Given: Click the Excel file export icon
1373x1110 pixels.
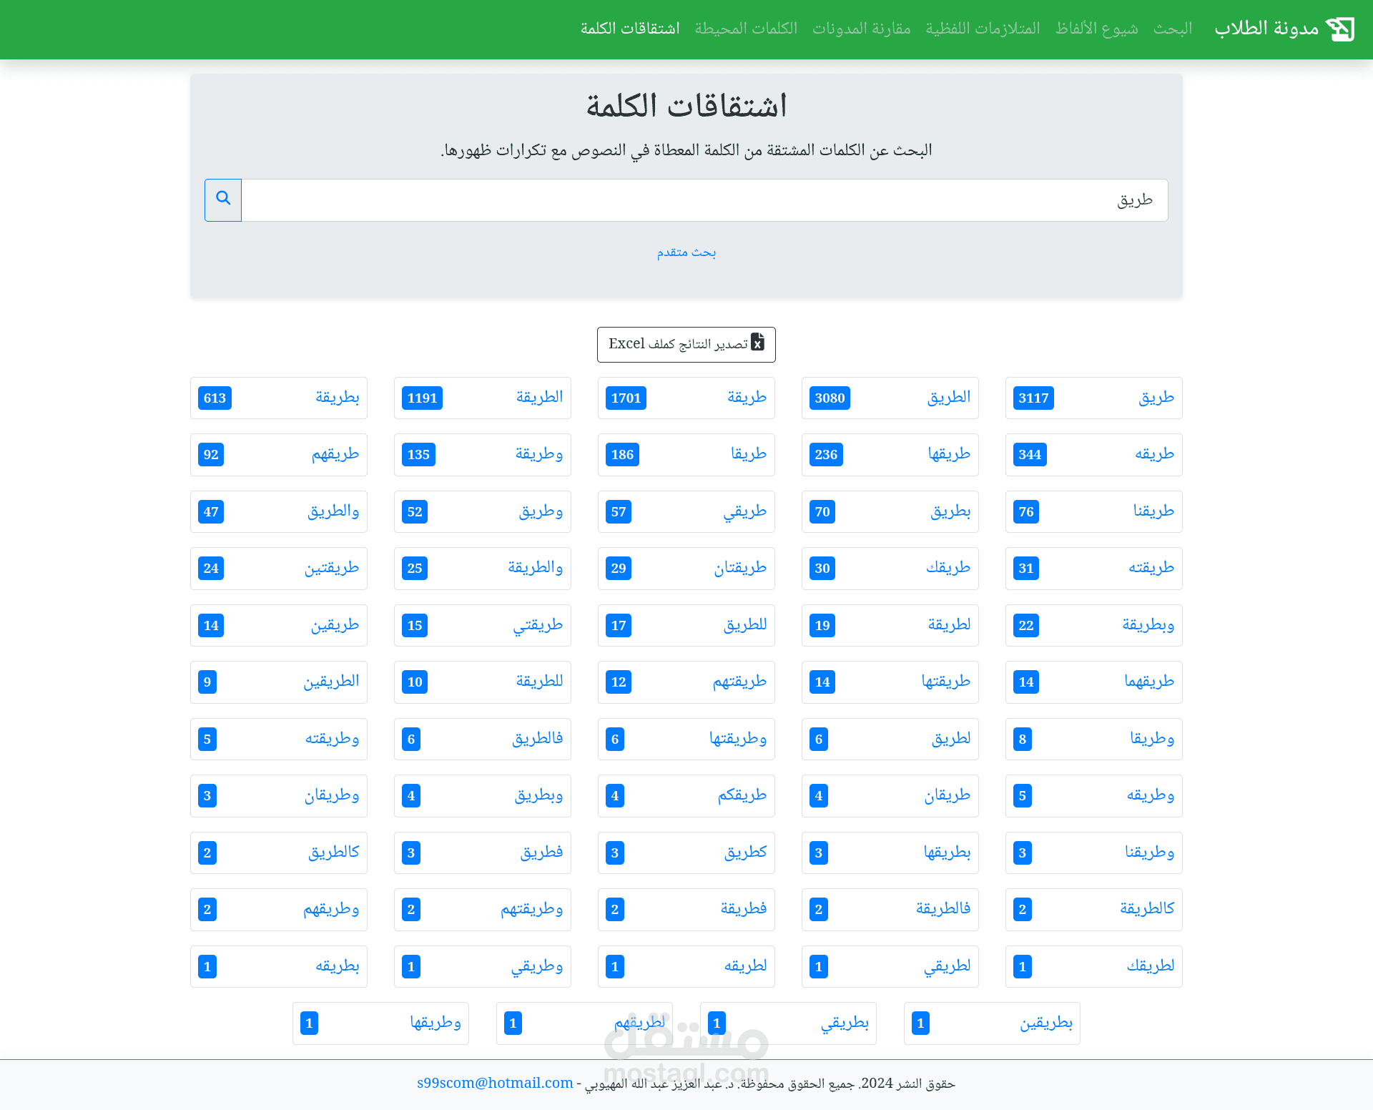Looking at the screenshot, I should point(758,343).
